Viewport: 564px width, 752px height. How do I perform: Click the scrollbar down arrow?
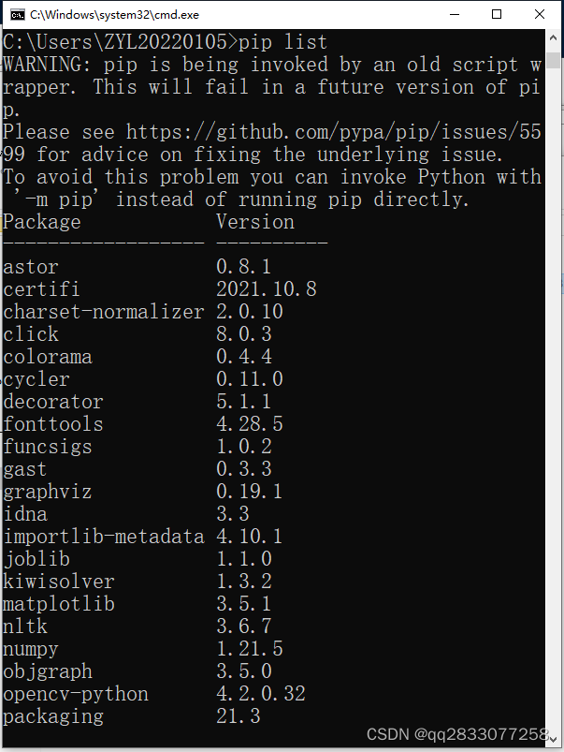coord(552,740)
